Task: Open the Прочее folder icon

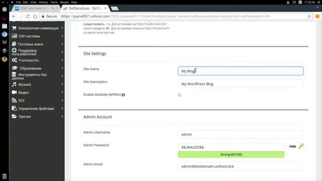Action: (x=14, y=116)
